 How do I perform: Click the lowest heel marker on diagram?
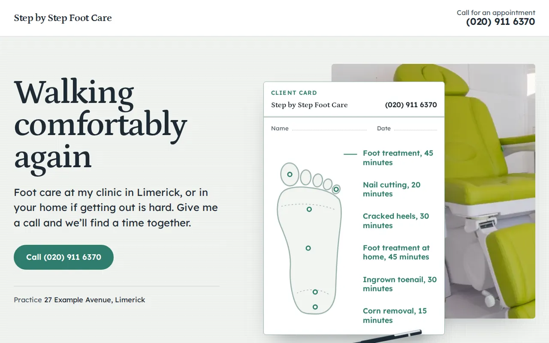315,307
